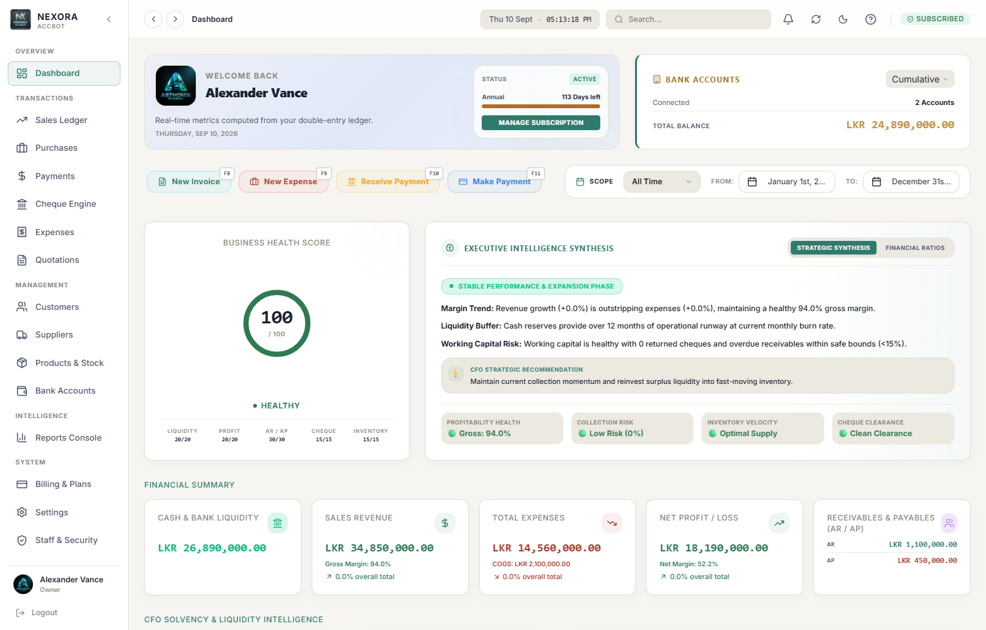Click the users icon in Receivables & Payables card
986x630 pixels.
tap(949, 523)
